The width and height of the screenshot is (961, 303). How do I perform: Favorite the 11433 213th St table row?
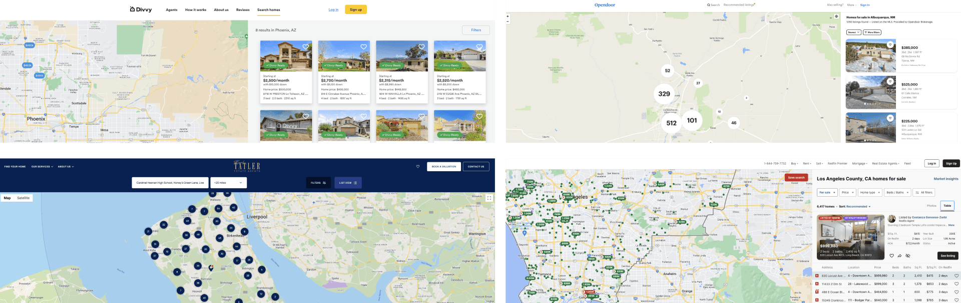[956, 284]
